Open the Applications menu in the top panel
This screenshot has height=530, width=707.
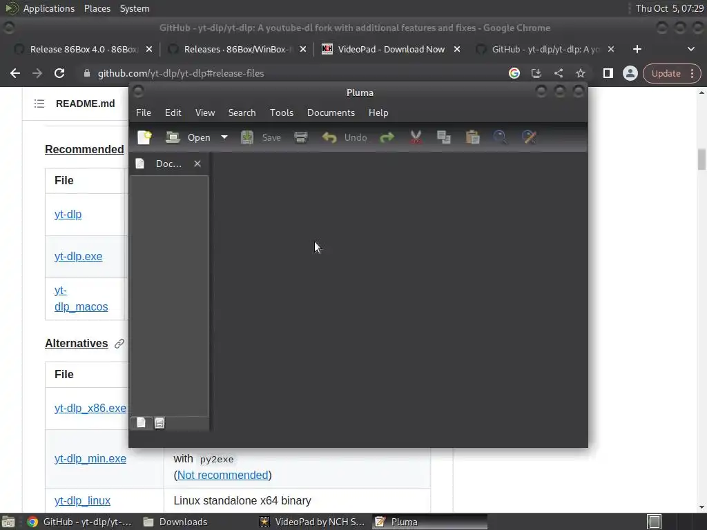point(49,8)
